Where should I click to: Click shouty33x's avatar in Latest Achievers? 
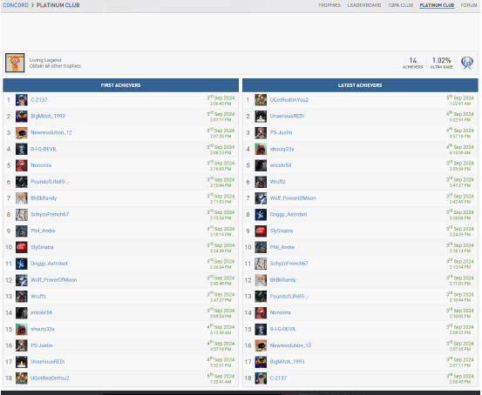click(261, 149)
